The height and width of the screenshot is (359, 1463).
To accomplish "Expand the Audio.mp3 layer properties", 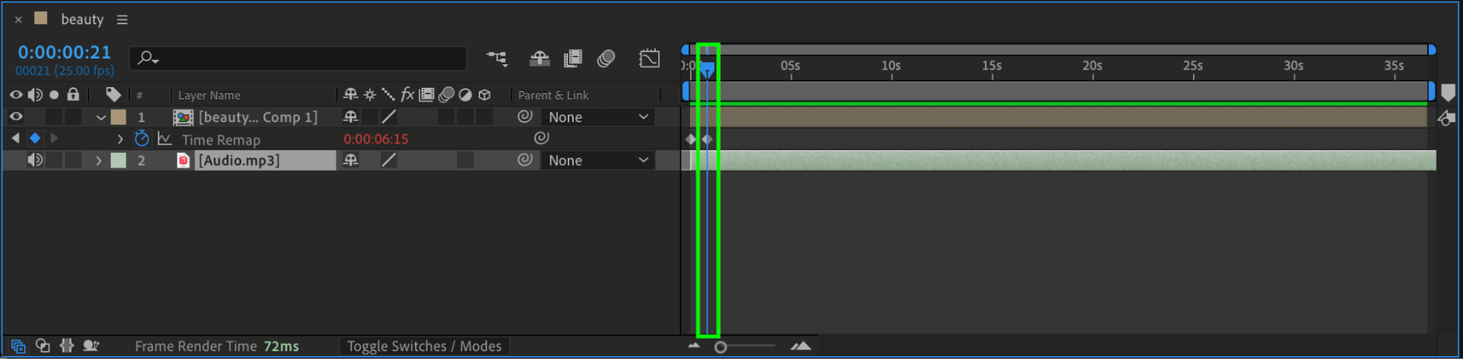I will pos(99,160).
